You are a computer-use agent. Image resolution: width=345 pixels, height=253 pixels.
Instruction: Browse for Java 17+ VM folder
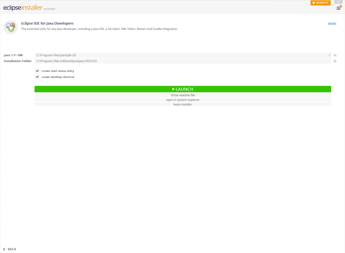(335, 55)
